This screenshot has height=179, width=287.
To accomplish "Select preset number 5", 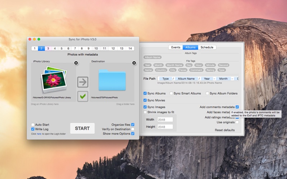I will point(61,48).
